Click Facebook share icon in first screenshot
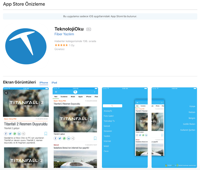 point(6,134)
